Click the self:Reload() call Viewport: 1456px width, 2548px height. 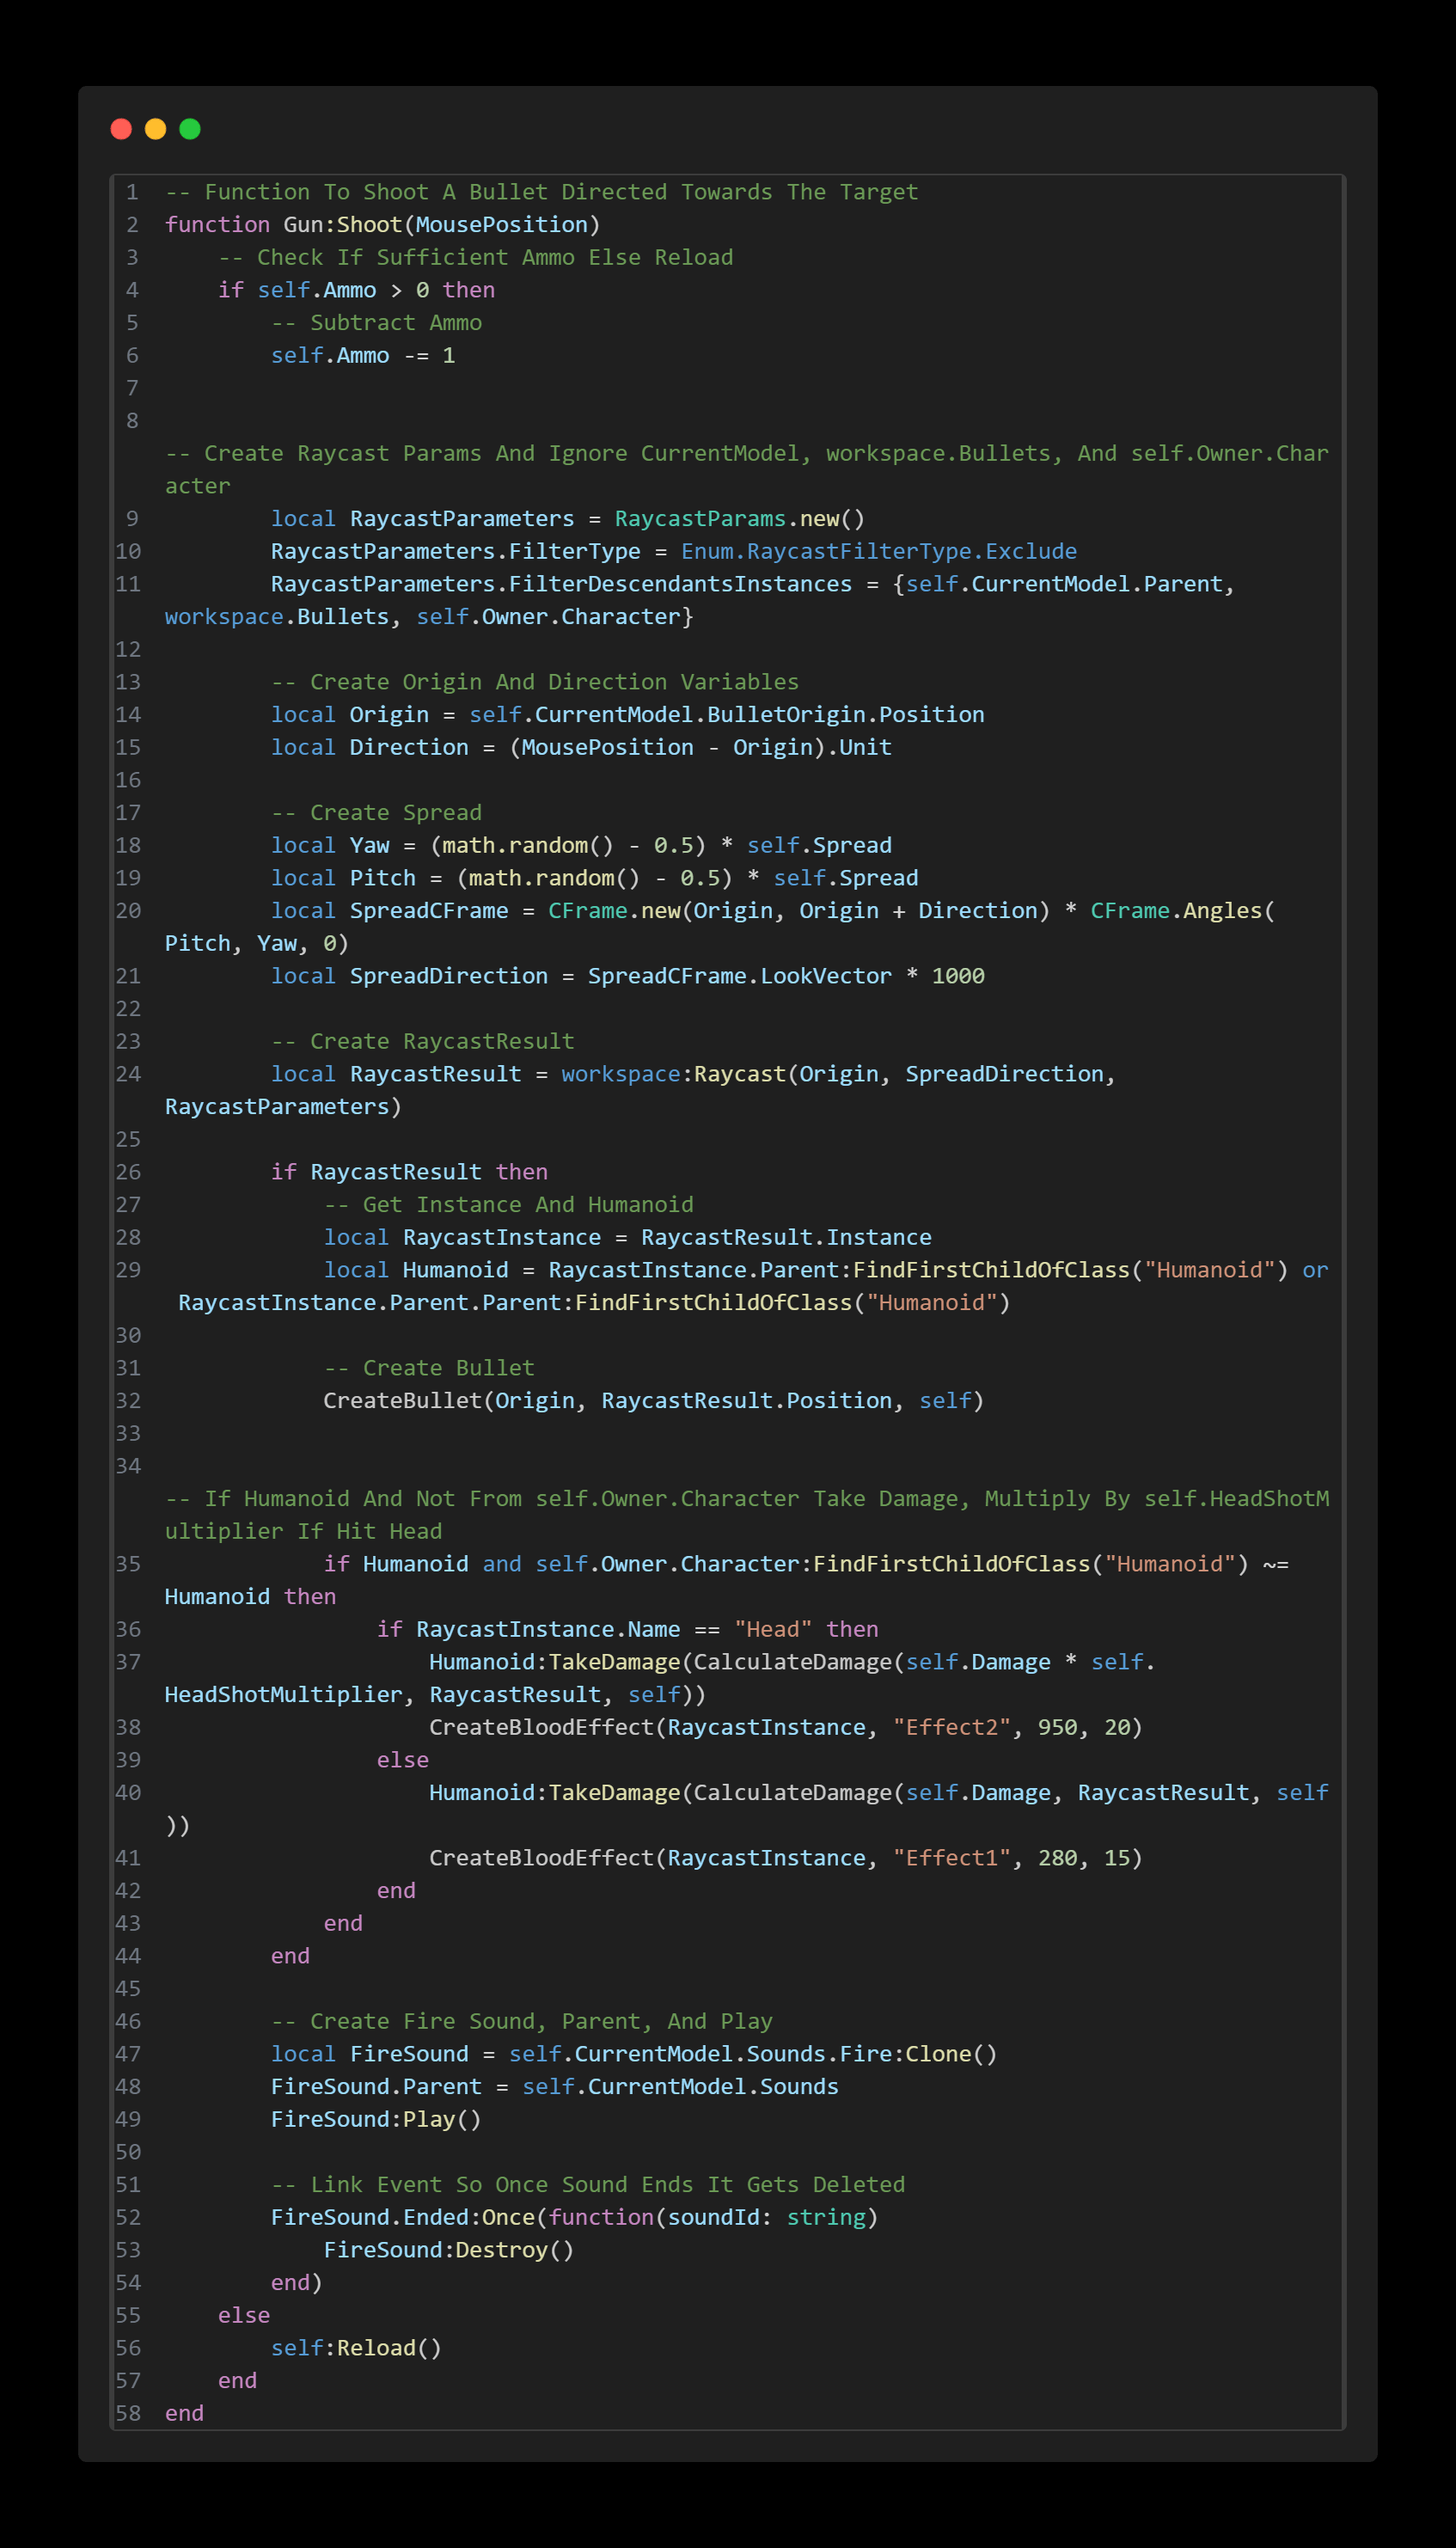(355, 2348)
